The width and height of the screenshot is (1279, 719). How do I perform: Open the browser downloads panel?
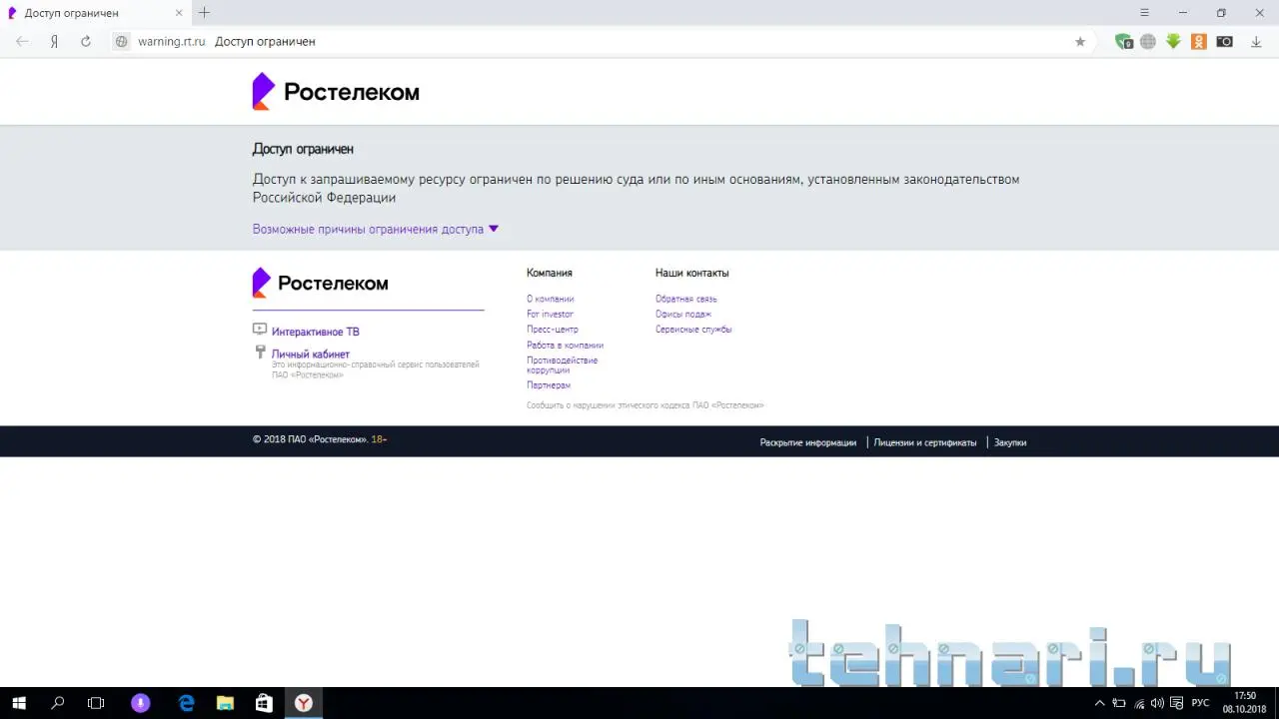pyautogui.click(x=1256, y=42)
